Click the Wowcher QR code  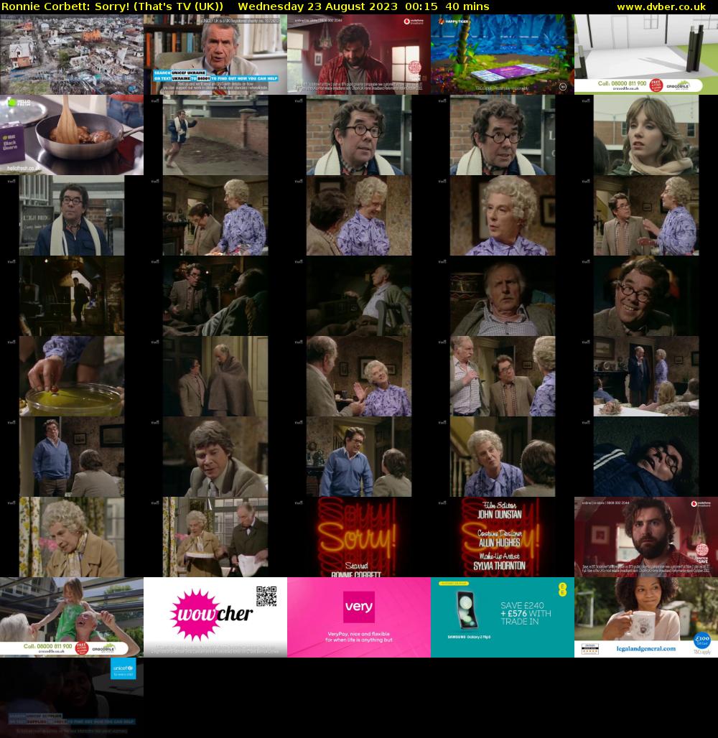tap(266, 597)
